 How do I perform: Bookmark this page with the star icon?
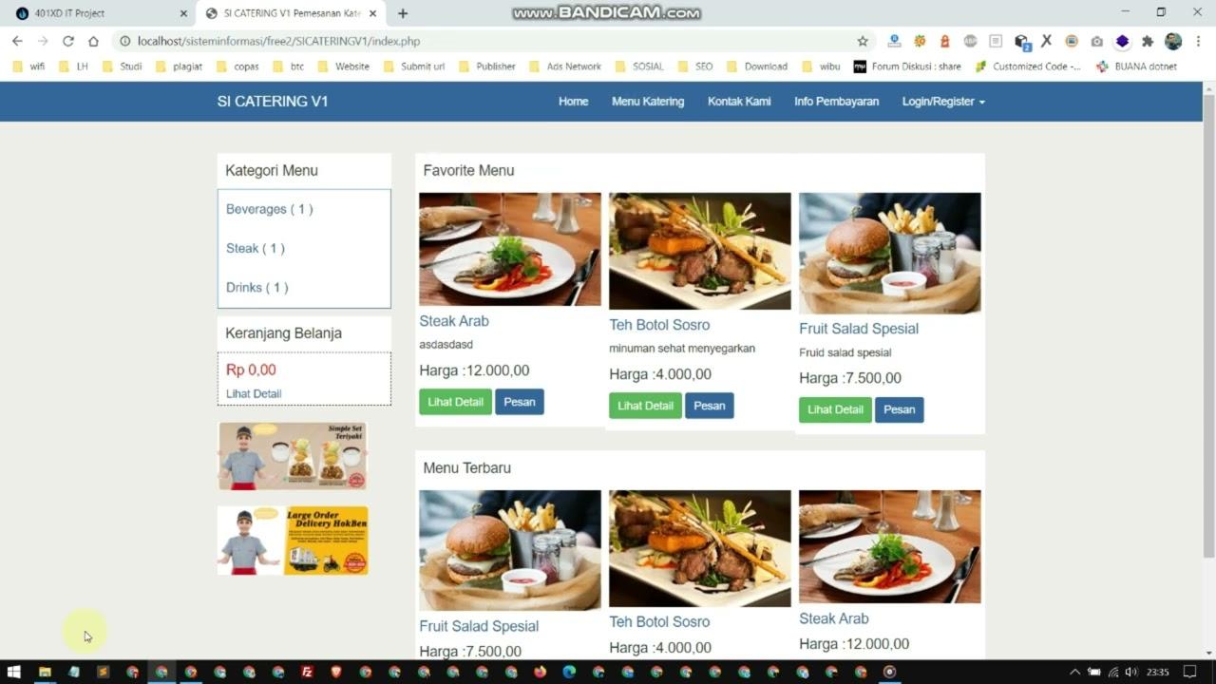point(863,41)
